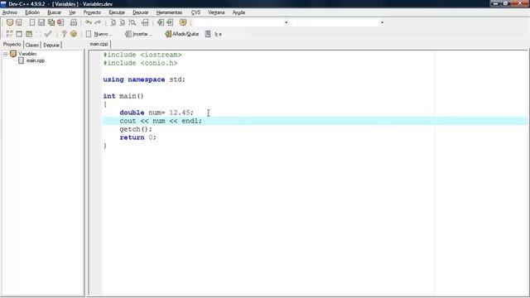Click the 'int main()' line
Viewport: 530px width, 298px height.
pyautogui.click(x=123, y=96)
